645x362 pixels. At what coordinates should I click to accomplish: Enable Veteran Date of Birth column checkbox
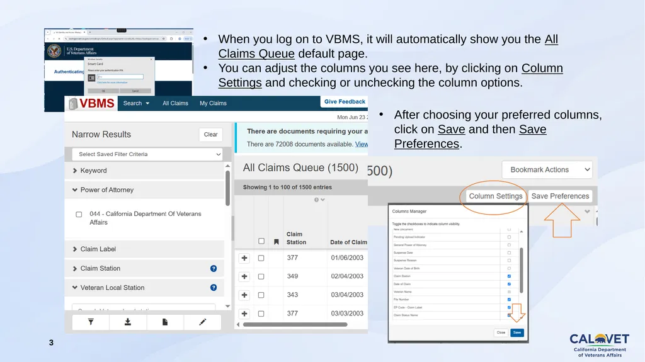point(509,268)
